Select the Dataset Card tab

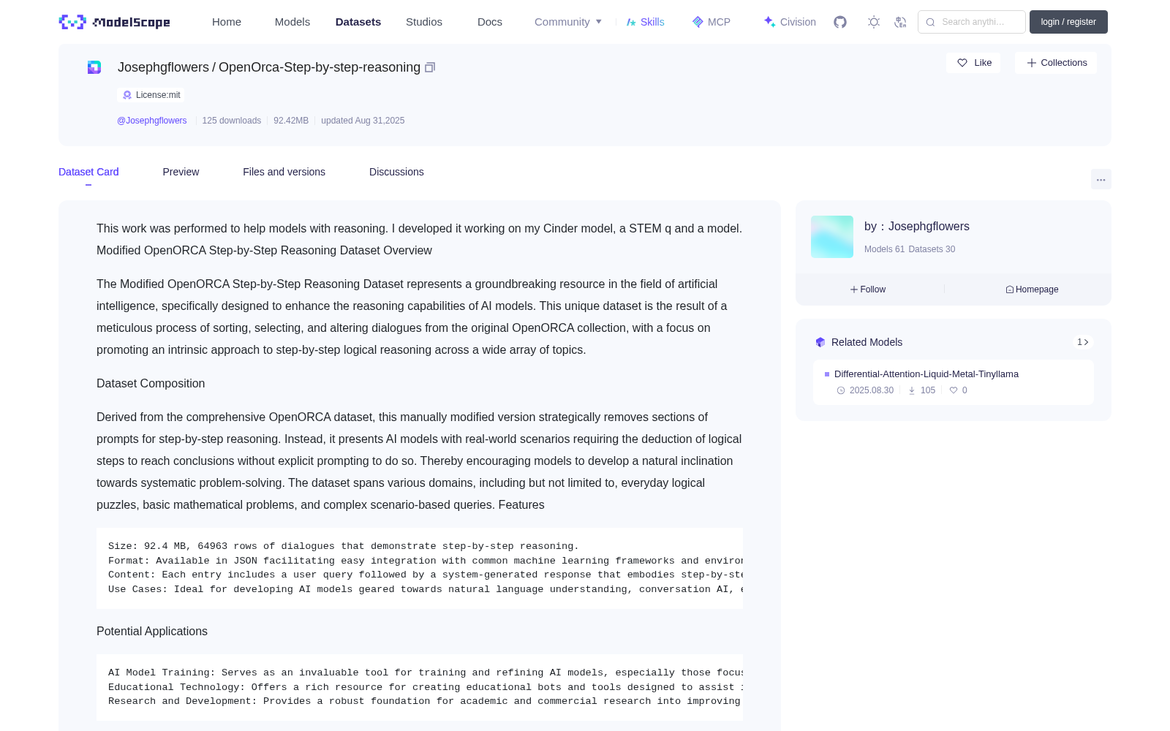pyautogui.click(x=88, y=172)
